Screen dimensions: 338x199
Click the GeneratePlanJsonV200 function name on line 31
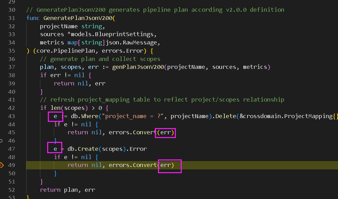(78, 18)
